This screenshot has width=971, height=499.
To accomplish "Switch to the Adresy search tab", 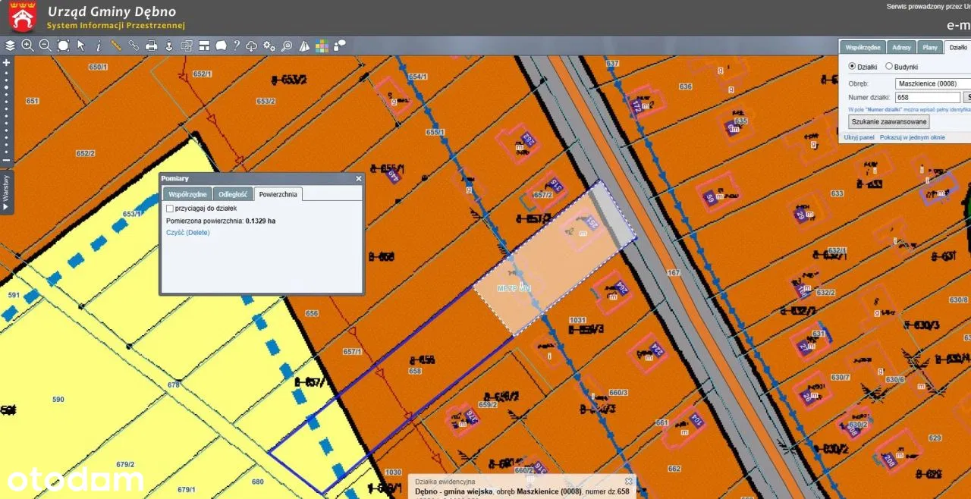I will (x=901, y=47).
